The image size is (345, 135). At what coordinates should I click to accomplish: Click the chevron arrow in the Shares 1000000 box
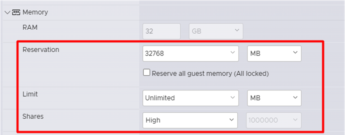coord(295,120)
